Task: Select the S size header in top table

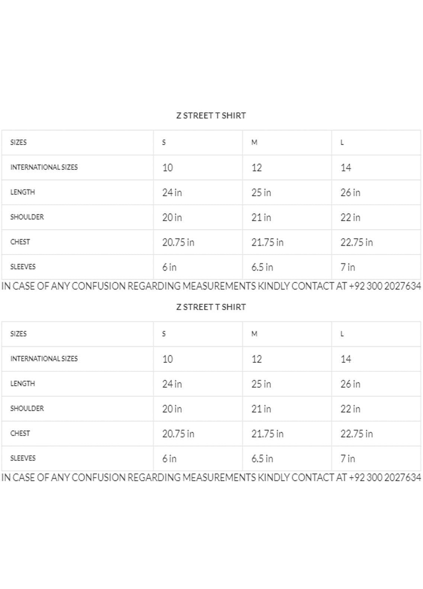Action: [164, 142]
